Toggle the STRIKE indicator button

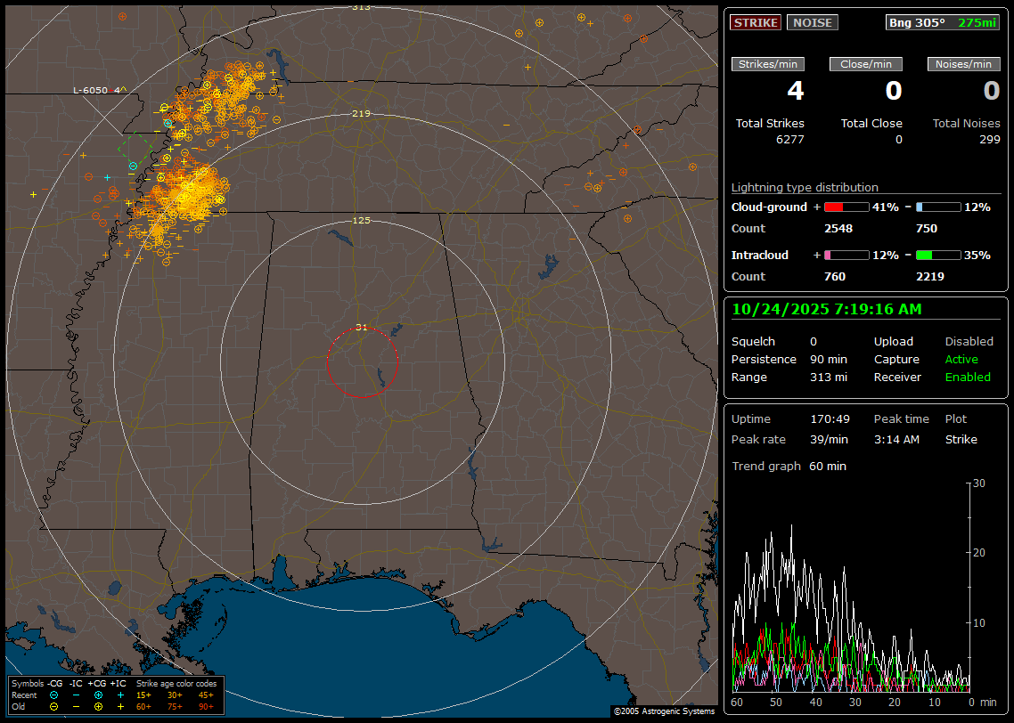[756, 22]
